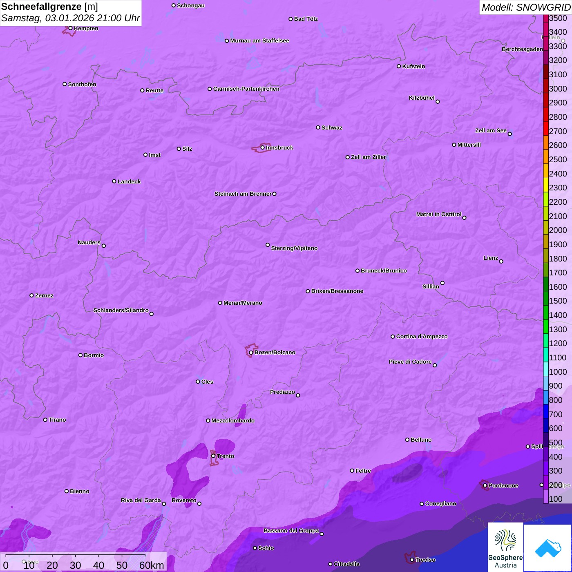572x572 pixels.
Task: Click the Conegliano label
Action: click(440, 503)
